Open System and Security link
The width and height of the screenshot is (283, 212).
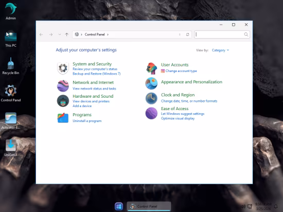92,64
